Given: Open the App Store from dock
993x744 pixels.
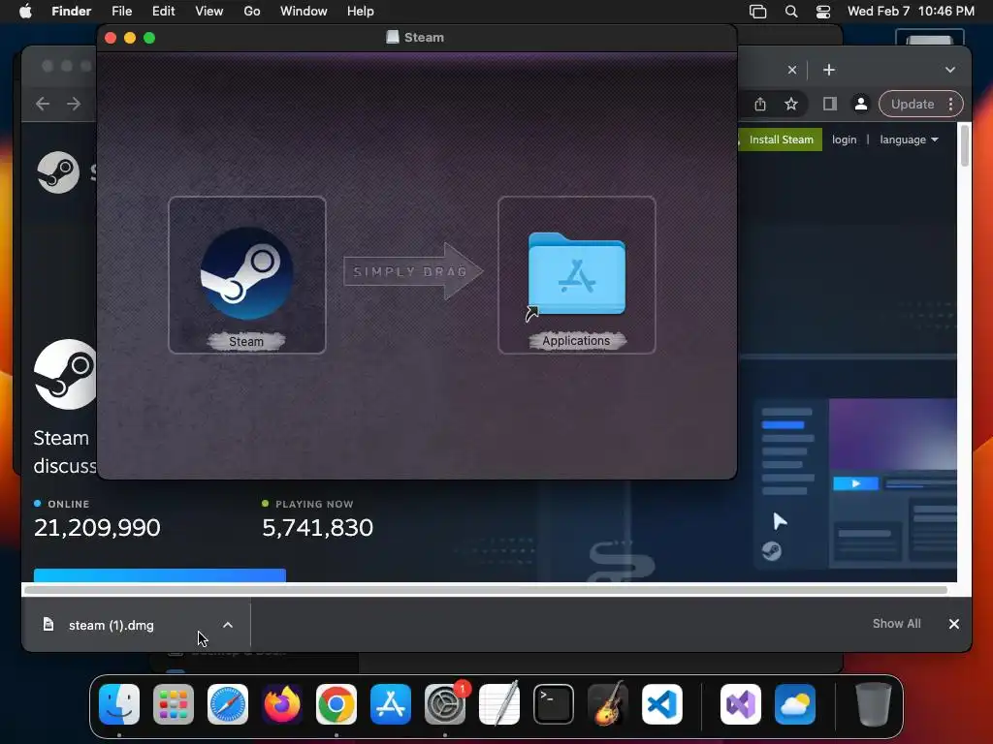Looking at the screenshot, I should (391, 704).
